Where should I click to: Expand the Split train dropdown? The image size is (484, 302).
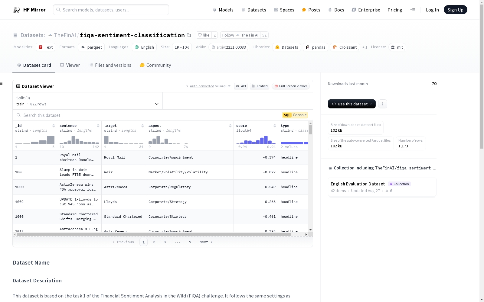click(x=88, y=101)
